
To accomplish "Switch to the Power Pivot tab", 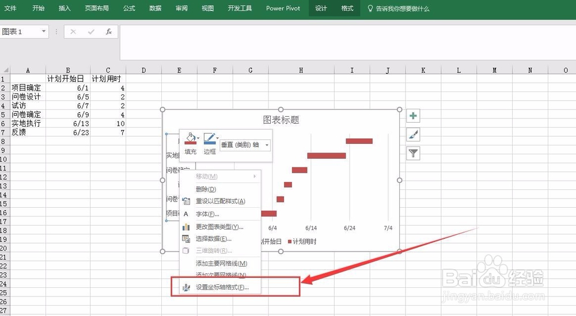I will (283, 8).
